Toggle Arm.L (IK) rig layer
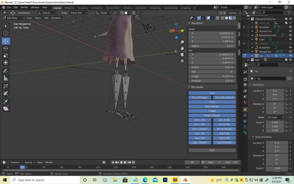 pos(200,120)
